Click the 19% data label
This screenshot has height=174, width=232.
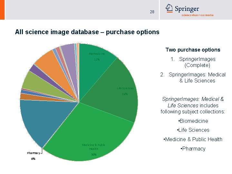(x=125, y=94)
